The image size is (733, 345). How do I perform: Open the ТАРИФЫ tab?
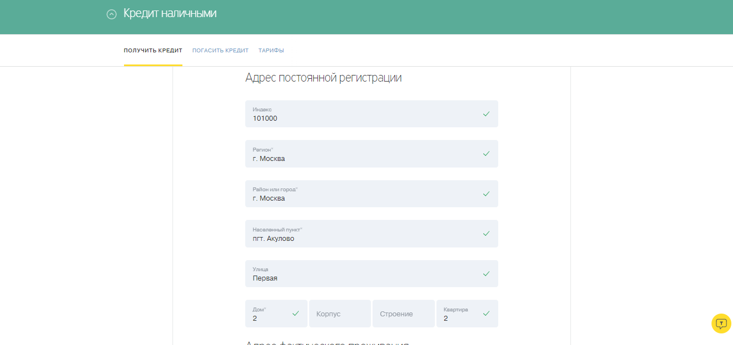271,50
